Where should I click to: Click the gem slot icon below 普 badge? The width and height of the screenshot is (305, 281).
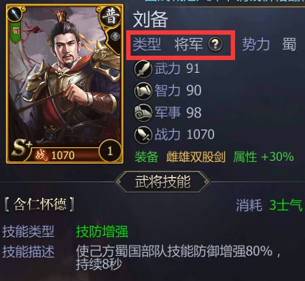(115, 37)
